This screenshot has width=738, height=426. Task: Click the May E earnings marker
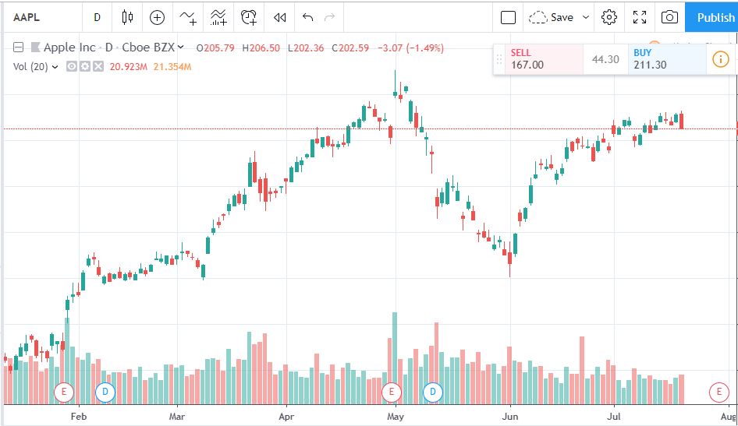[391, 392]
